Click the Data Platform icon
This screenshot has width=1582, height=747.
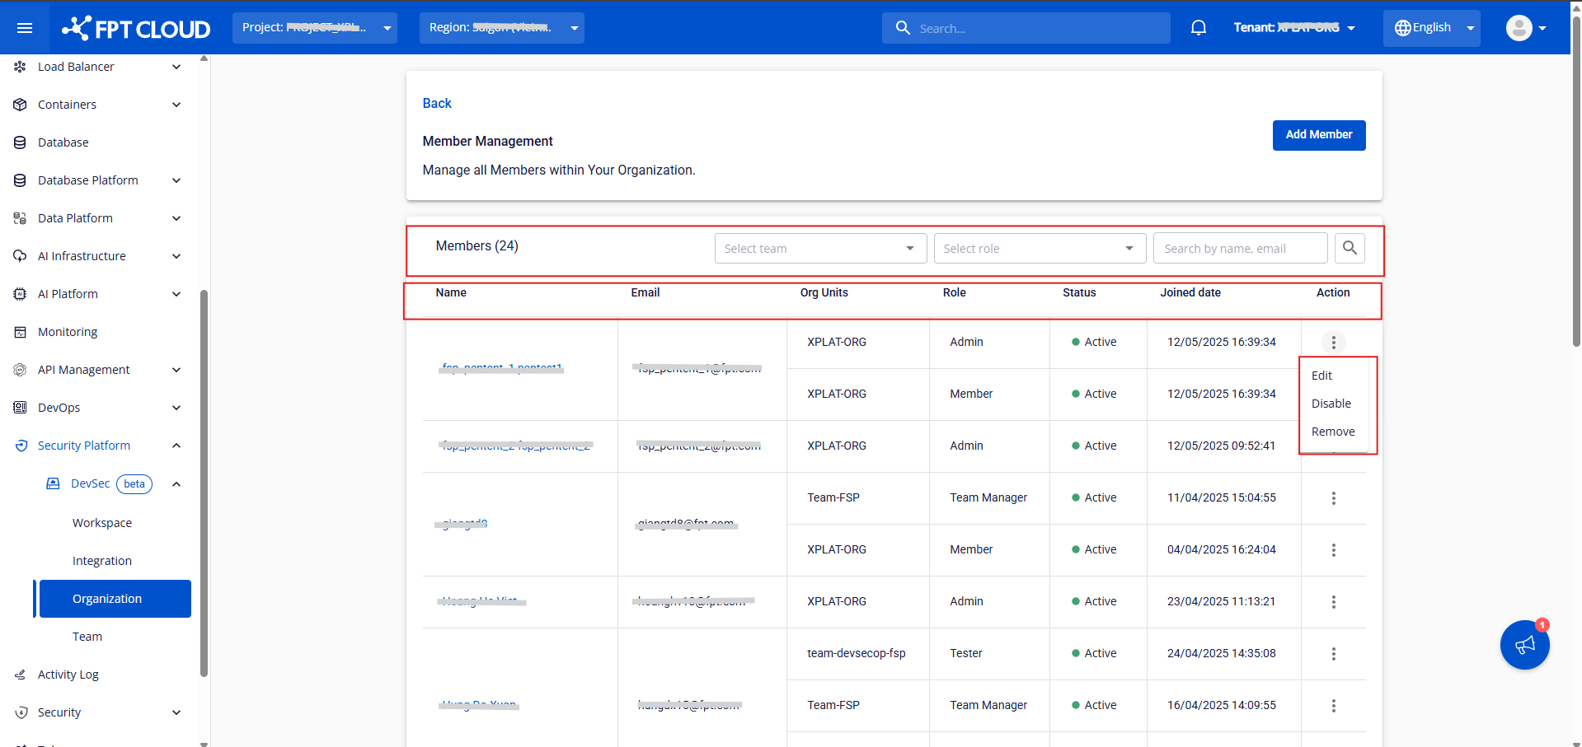tap(20, 218)
